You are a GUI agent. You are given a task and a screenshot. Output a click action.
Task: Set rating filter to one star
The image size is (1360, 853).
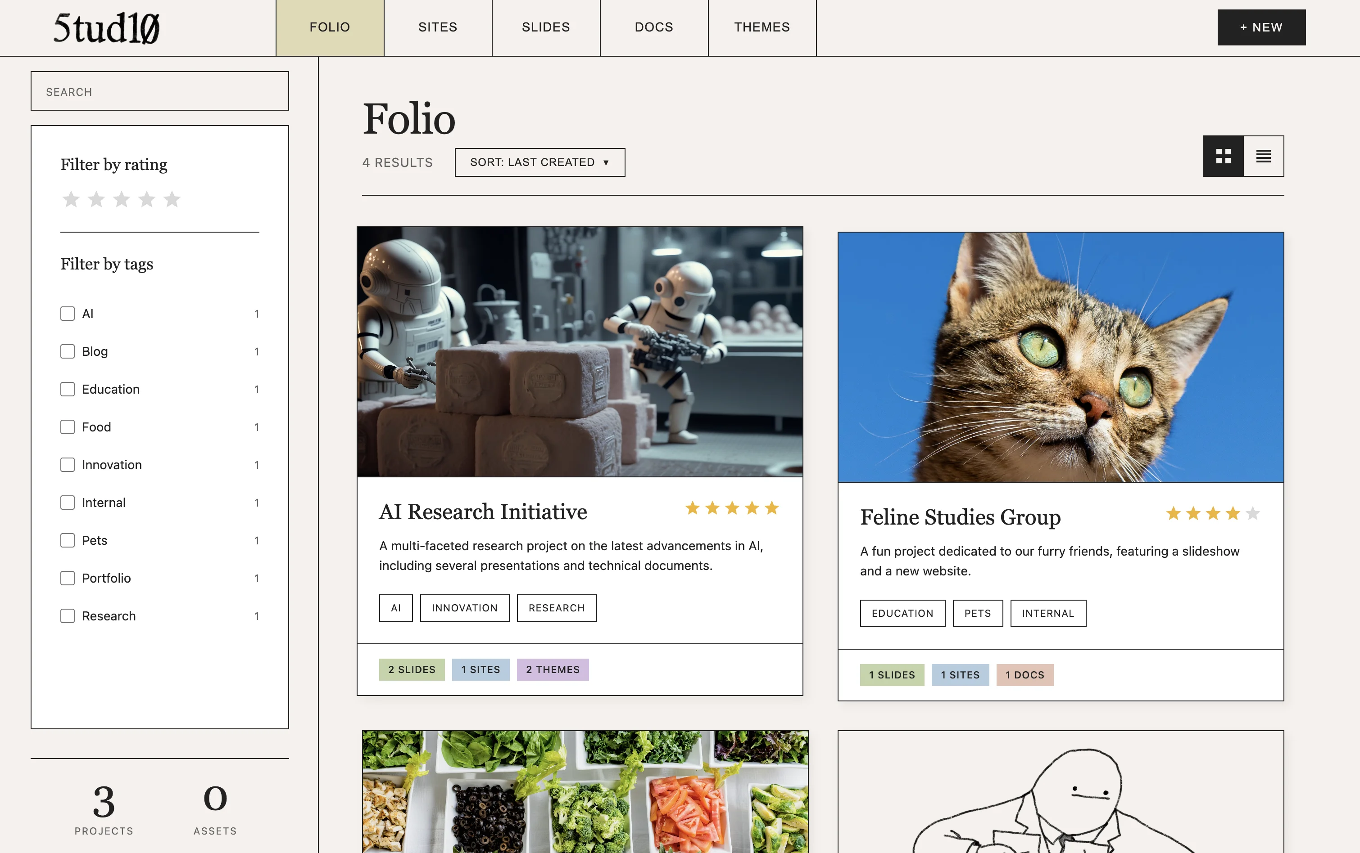[x=71, y=199]
